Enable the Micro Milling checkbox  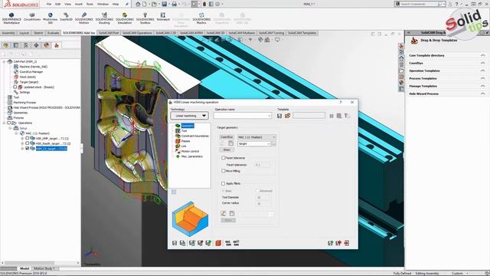point(223,171)
